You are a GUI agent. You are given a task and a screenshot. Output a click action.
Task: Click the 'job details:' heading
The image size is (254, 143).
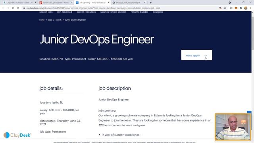(51, 88)
